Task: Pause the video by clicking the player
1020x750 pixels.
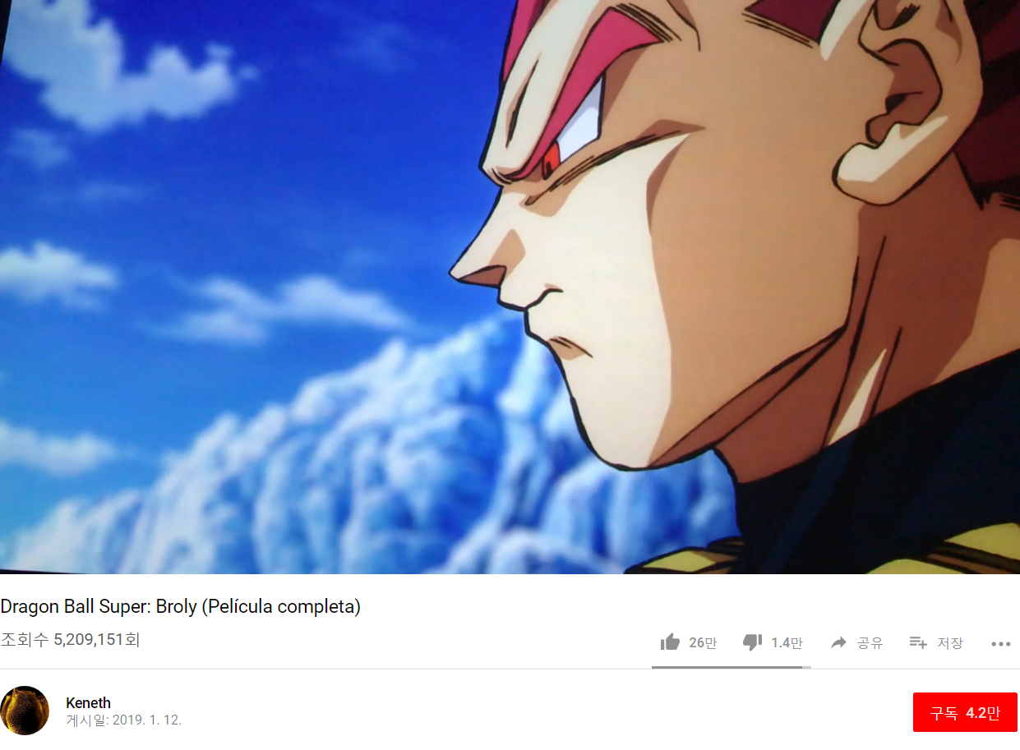Action: click(510, 287)
